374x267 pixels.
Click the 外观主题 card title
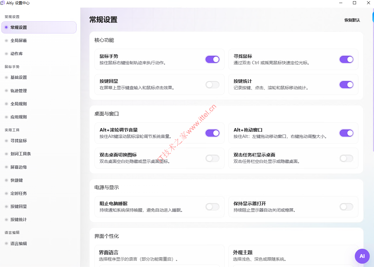point(243,253)
